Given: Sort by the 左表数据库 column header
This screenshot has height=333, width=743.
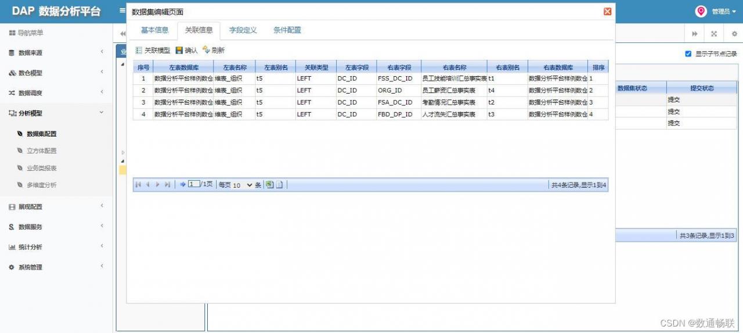Looking at the screenshot, I should click(183, 67).
